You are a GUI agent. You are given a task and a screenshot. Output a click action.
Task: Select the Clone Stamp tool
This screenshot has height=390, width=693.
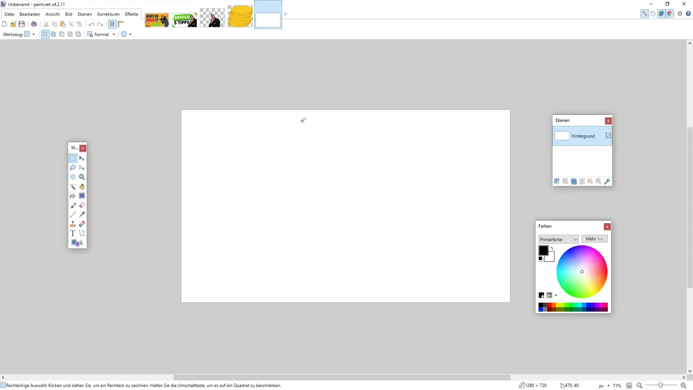(x=73, y=224)
